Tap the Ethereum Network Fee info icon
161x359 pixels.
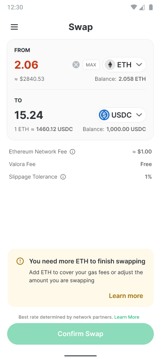click(72, 152)
